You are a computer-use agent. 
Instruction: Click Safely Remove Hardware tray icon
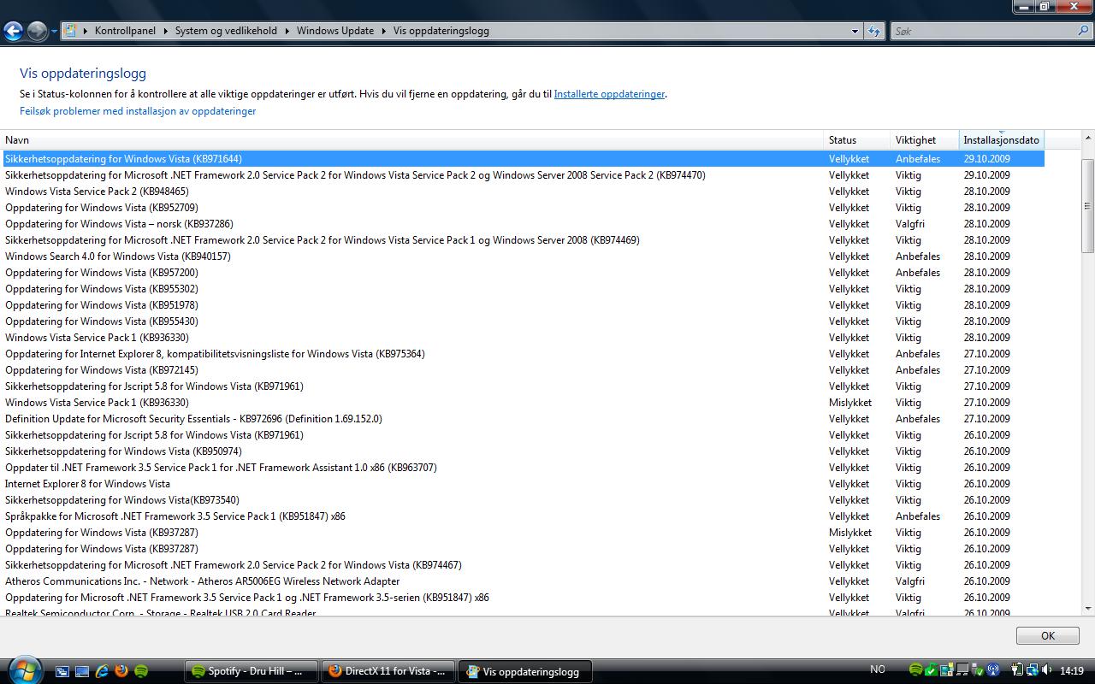(x=978, y=669)
